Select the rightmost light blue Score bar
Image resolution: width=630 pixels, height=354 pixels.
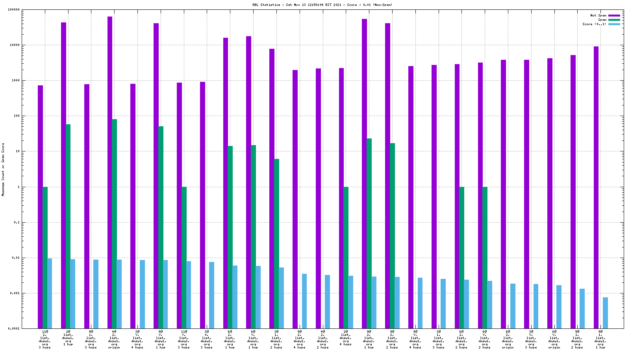pos(605,313)
